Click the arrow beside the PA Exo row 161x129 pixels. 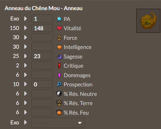point(25,19)
